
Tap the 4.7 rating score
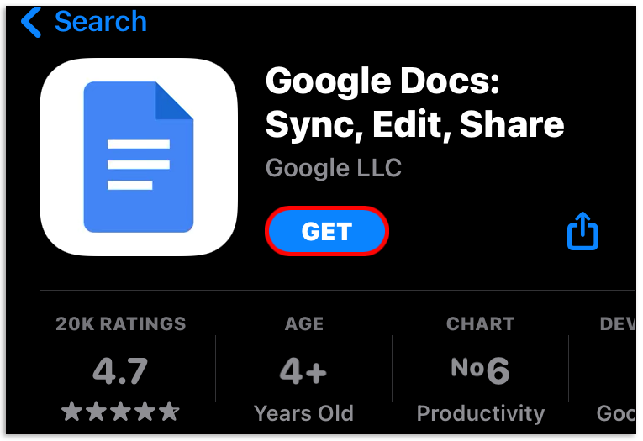(120, 370)
